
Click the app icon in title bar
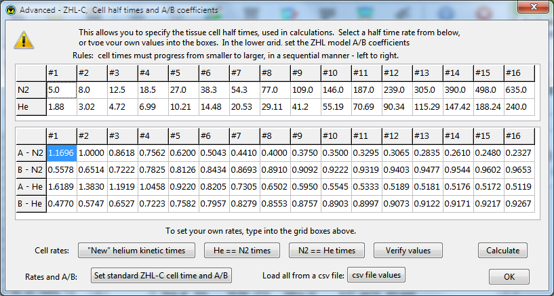12,9
